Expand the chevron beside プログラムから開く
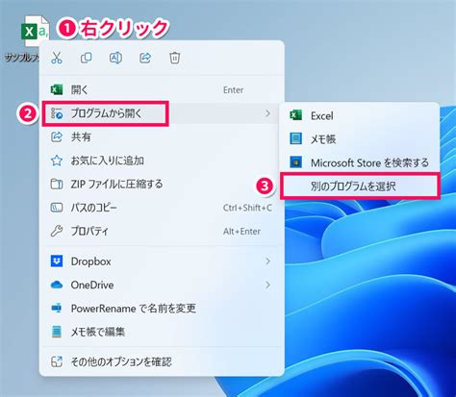 (267, 113)
